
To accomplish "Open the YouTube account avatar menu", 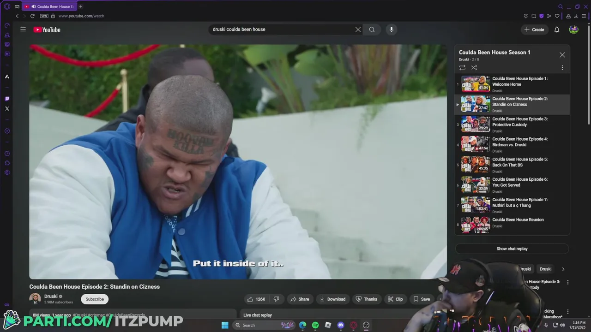I will tap(573, 30).
